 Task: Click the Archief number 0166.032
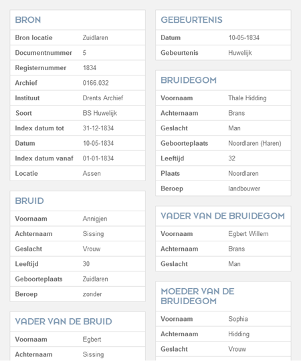pyautogui.click(x=96, y=83)
